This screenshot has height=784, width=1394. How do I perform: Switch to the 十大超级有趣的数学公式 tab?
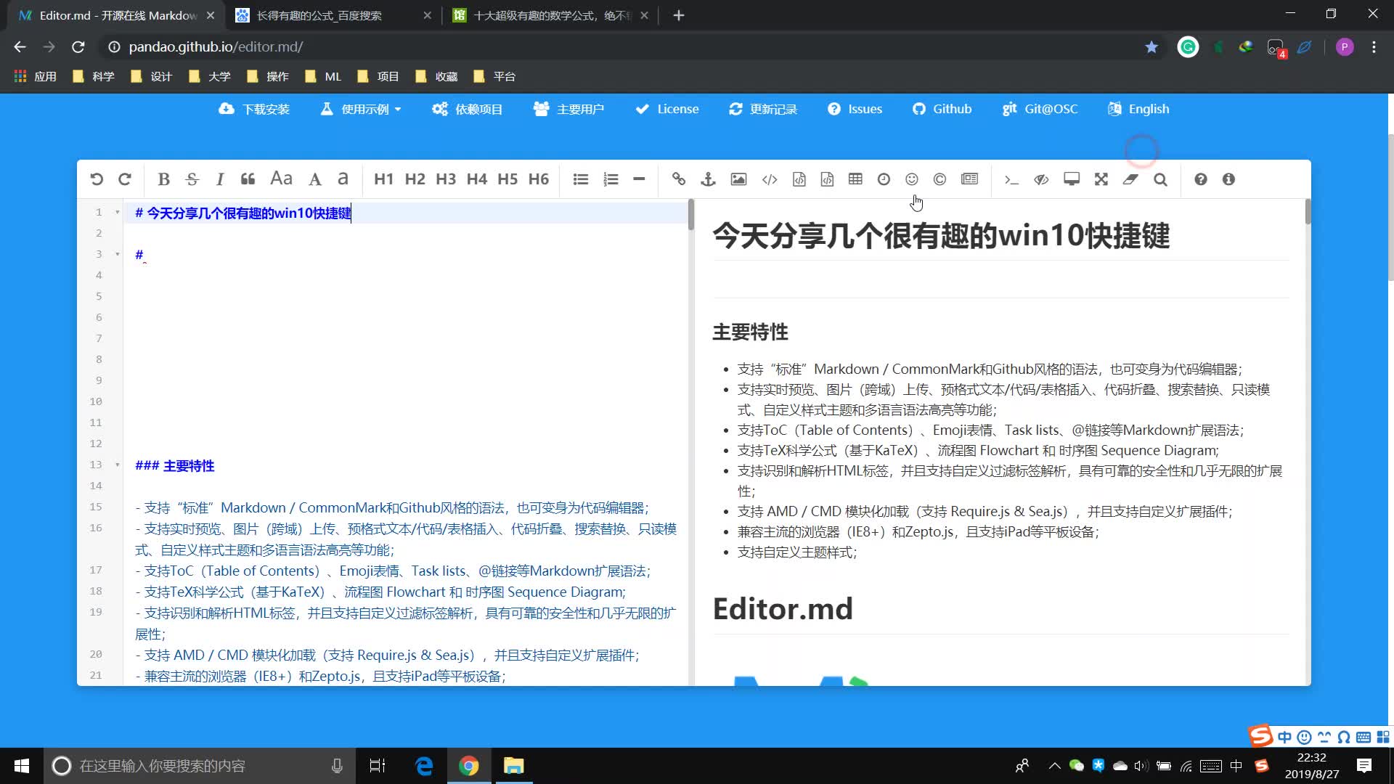click(550, 15)
